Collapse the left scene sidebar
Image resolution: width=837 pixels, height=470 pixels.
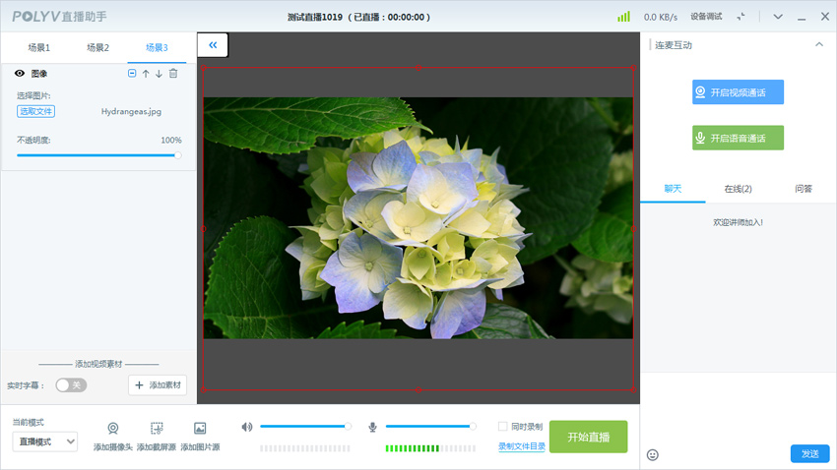click(x=213, y=45)
